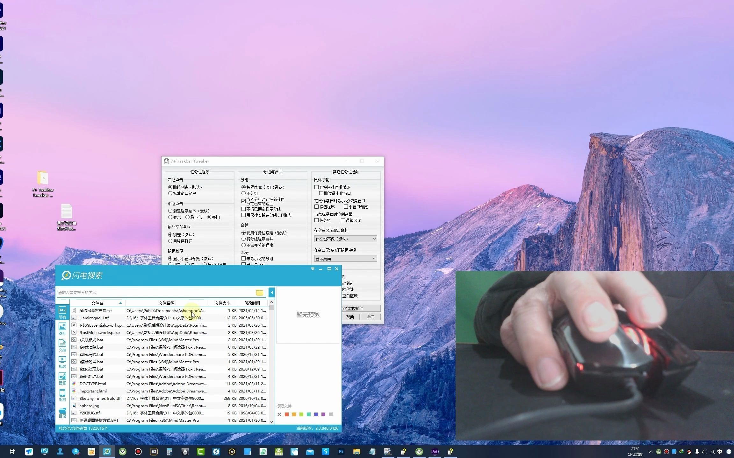Image resolution: width=734 pixels, height=458 pixels.
Task: Click the yellow folder icon in search box
Action: [x=259, y=293]
